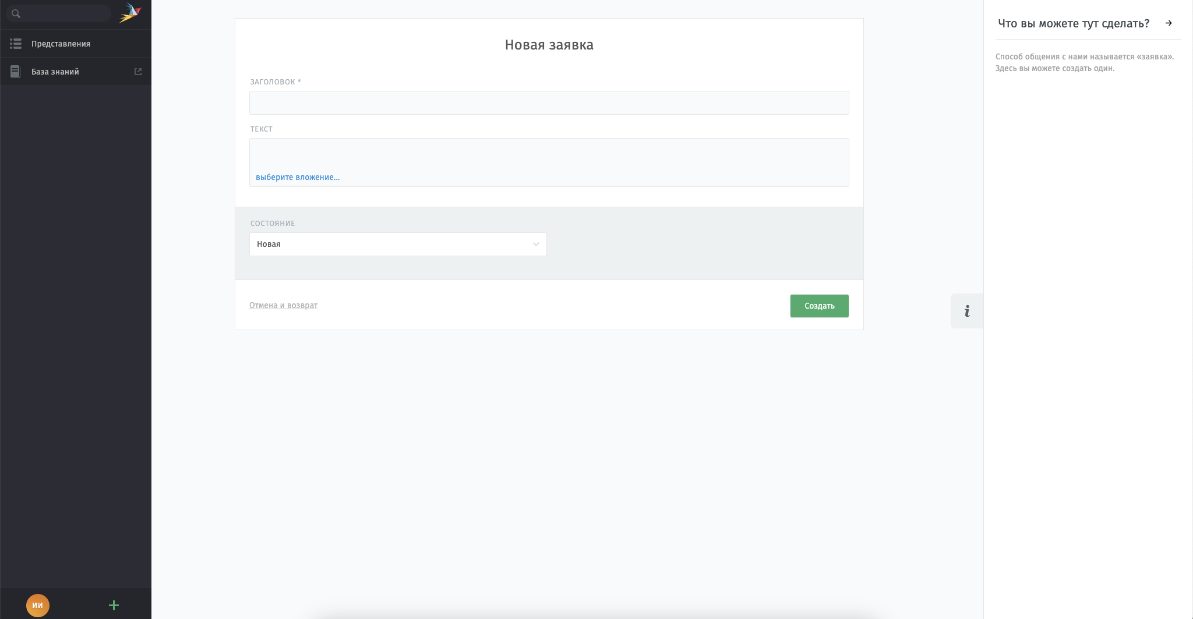
Task: Click the help text about «заявка»
Action: pos(1085,62)
